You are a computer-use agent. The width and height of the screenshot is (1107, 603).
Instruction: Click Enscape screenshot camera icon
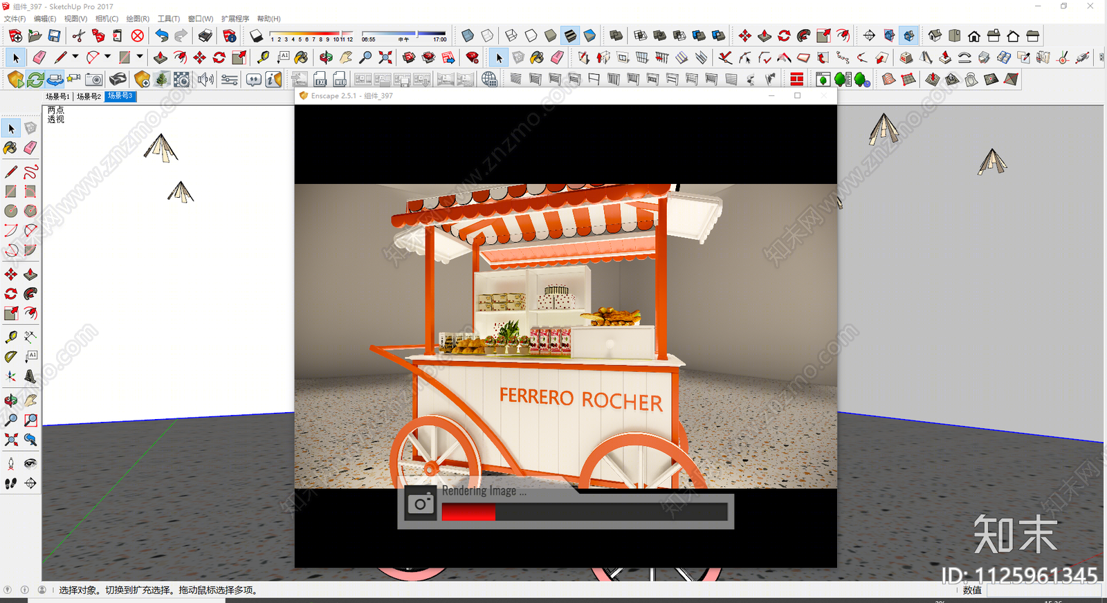pos(94,80)
